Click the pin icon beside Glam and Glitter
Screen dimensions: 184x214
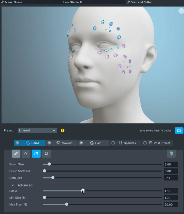pos(128,2)
